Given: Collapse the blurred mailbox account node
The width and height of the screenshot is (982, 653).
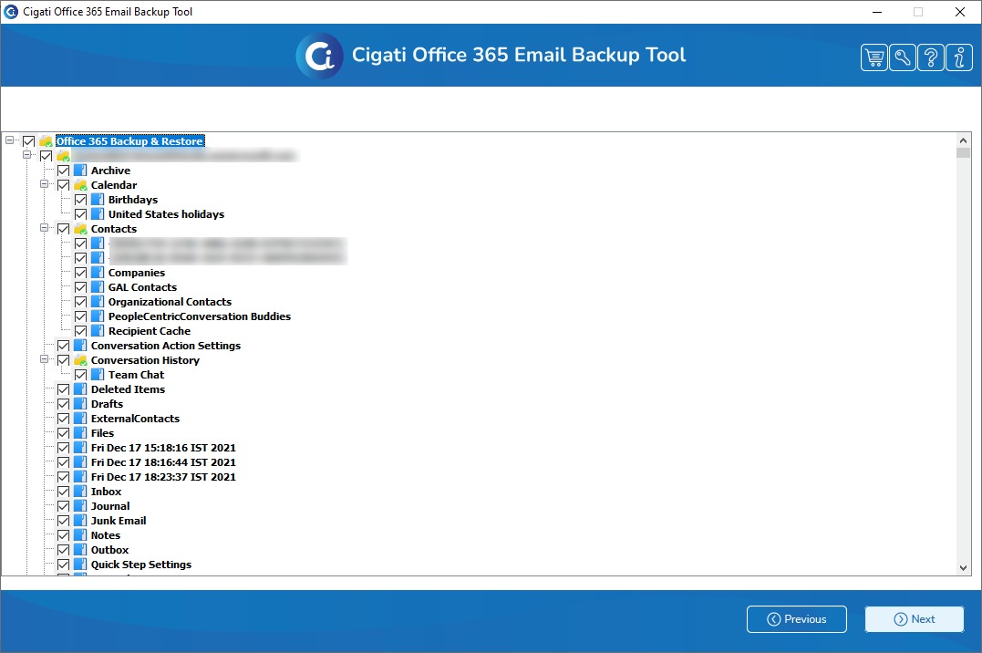Looking at the screenshot, I should (27, 155).
